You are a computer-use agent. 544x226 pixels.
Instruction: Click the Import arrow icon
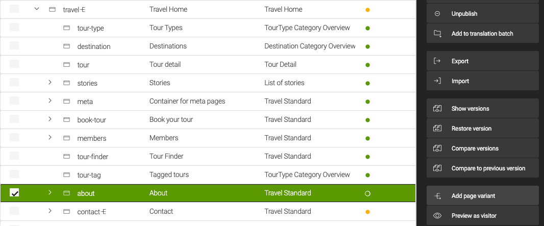(437, 81)
